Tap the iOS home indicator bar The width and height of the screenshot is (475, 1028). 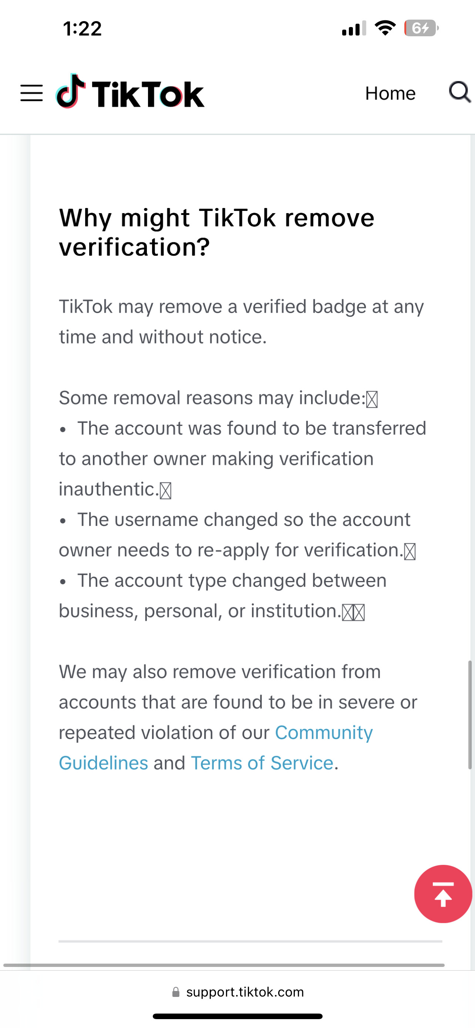tap(238, 1016)
